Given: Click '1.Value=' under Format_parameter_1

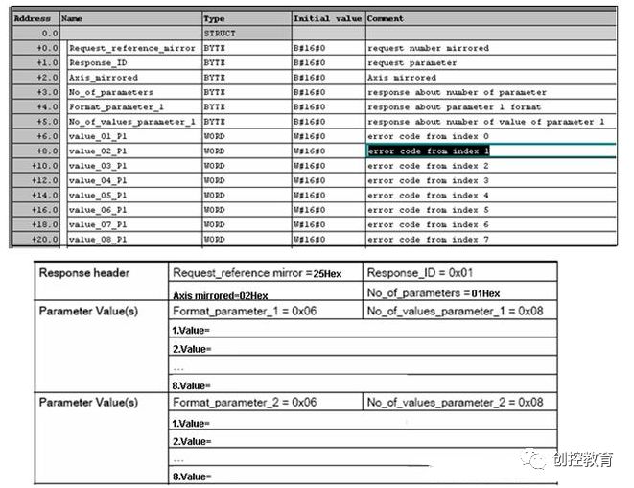Looking at the screenshot, I should pos(363,329).
